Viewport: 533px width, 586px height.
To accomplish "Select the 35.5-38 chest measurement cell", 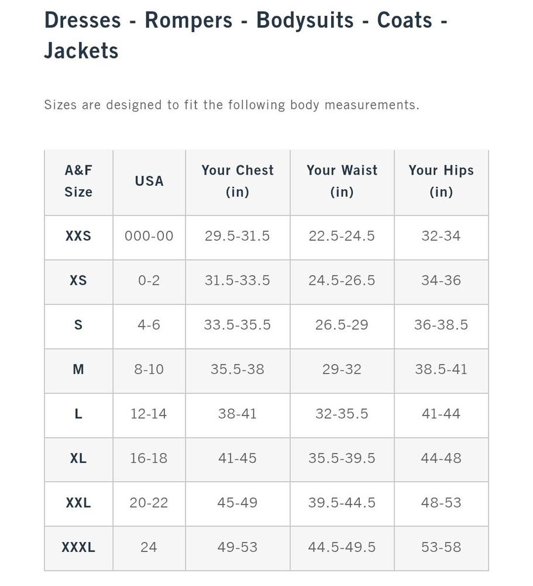I will (x=238, y=370).
